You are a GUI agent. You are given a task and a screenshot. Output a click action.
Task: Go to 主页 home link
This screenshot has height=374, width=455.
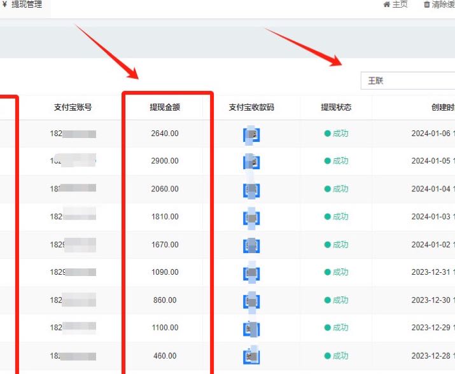pyautogui.click(x=395, y=5)
